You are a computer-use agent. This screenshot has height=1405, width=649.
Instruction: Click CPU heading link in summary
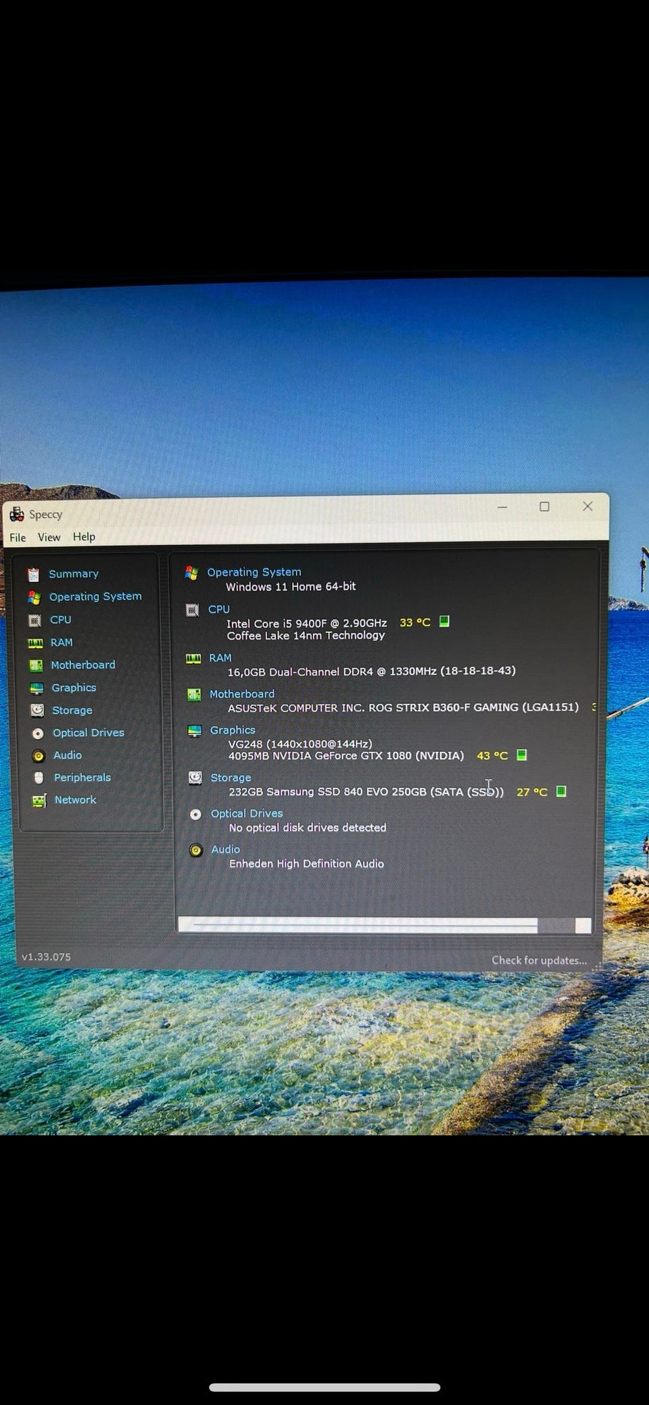coord(219,609)
